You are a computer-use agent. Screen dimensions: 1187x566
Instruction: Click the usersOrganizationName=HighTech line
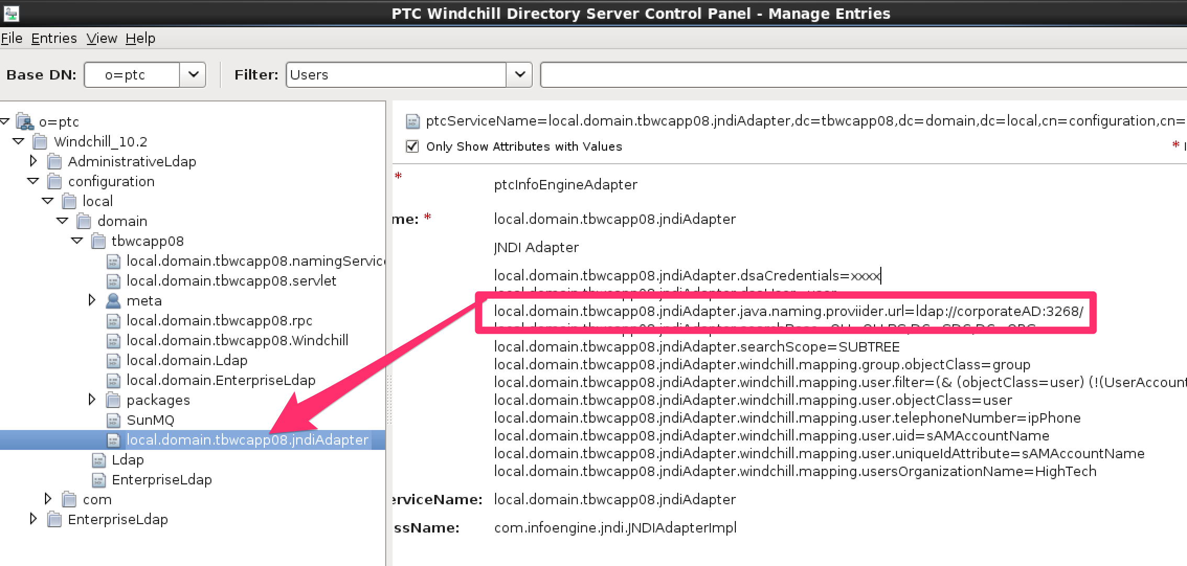point(795,471)
